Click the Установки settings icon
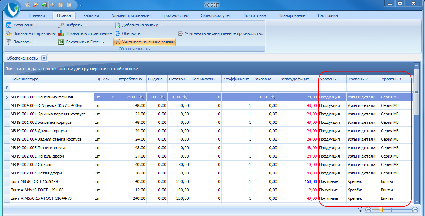425x216 pixels. (9, 25)
